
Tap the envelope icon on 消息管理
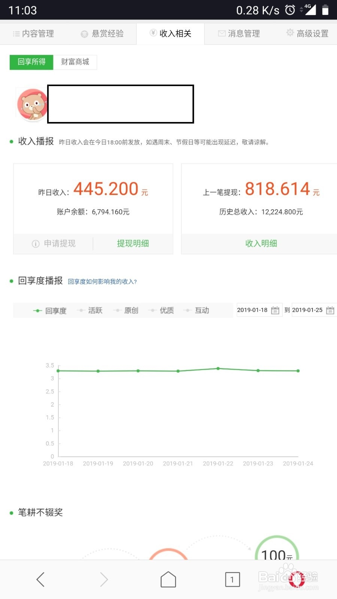click(222, 34)
